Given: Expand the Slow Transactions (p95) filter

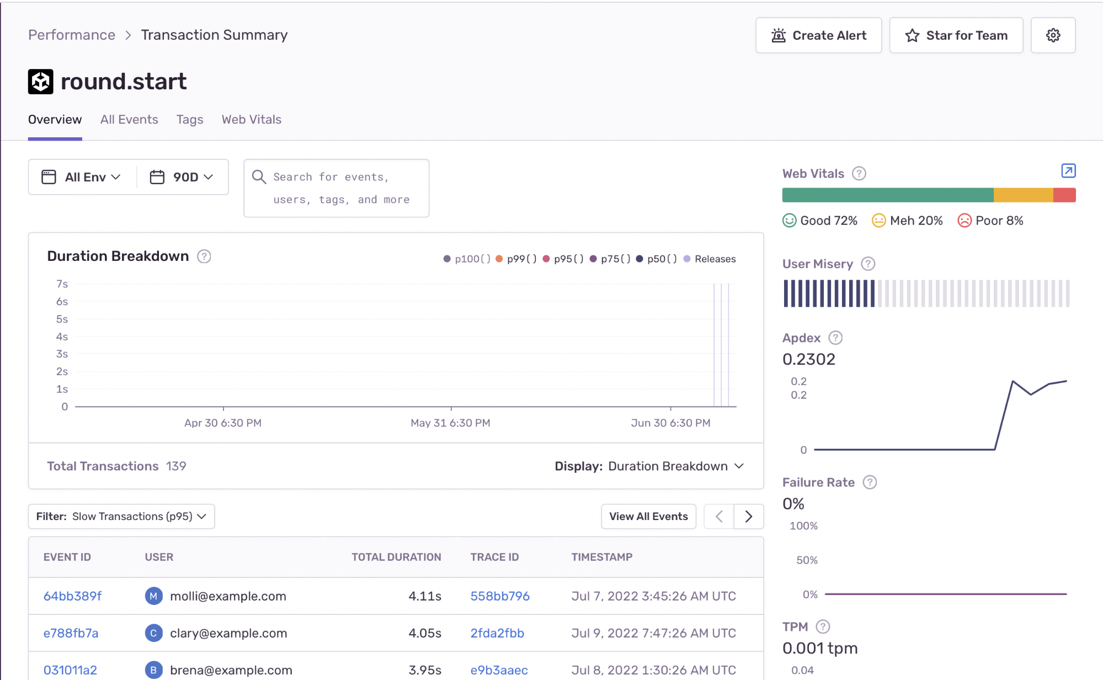Looking at the screenshot, I should 121,517.
